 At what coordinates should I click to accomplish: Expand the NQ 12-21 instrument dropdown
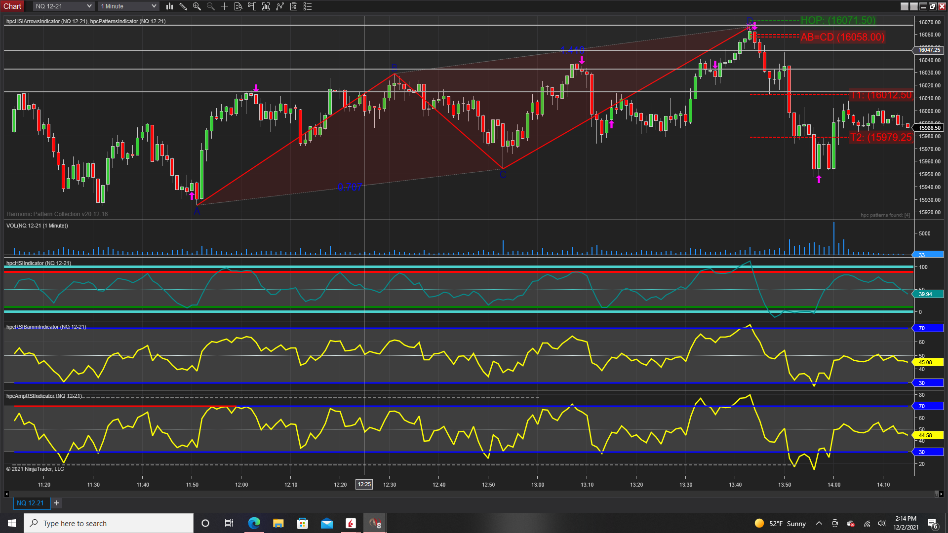89,6
